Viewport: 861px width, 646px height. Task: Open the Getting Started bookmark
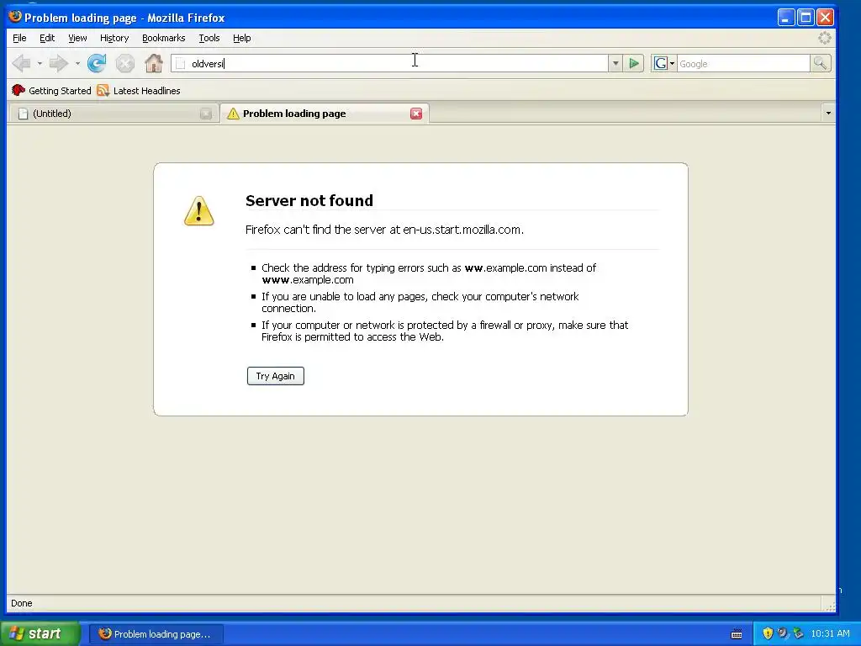(51, 91)
